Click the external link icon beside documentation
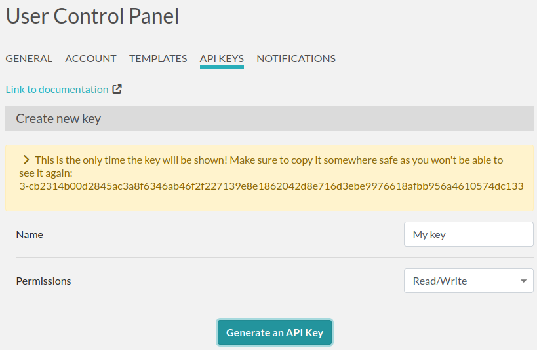The height and width of the screenshot is (350, 537). click(117, 89)
